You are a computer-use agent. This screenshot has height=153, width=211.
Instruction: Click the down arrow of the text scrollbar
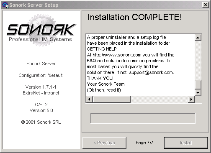click(x=198, y=92)
